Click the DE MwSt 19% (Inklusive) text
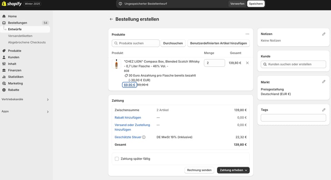The height and width of the screenshot is (180, 331). [174, 137]
